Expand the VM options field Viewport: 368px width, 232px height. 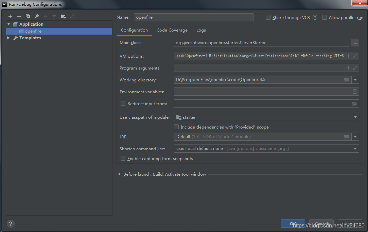tap(355, 56)
